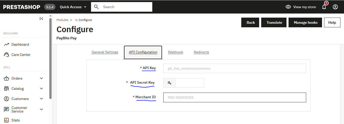This screenshot has height=124, width=344.
Task: Click the Customer Service chat icon
Action: coord(7,109)
